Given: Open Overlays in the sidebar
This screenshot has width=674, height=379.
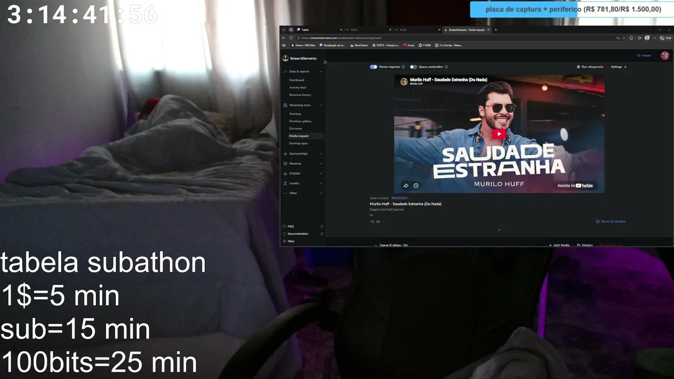Looking at the screenshot, I should click(x=295, y=114).
